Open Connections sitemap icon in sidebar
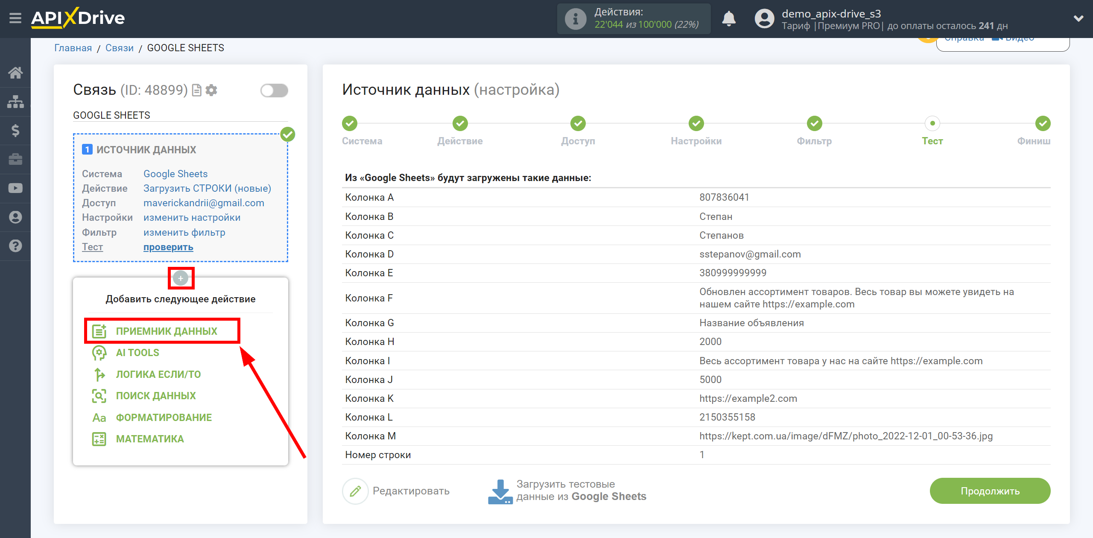This screenshot has height=538, width=1093. click(15, 102)
